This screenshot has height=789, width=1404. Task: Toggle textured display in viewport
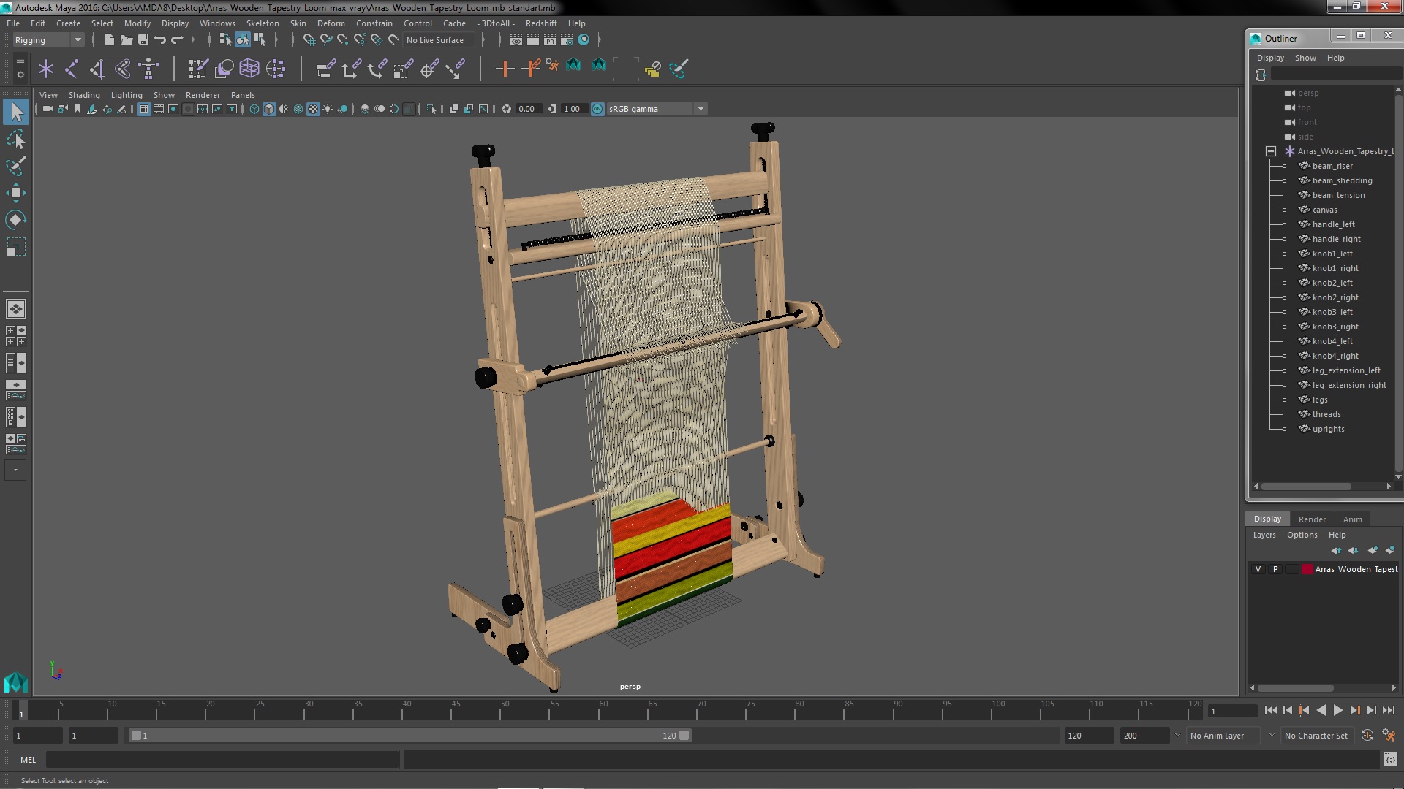click(x=313, y=109)
